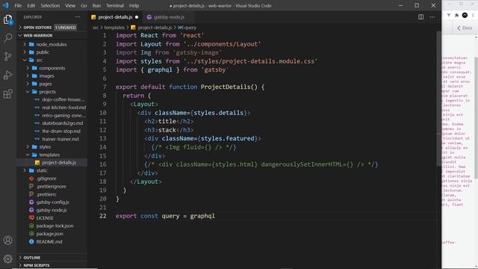
Task: Open the Go menu
Action: click(84, 5)
